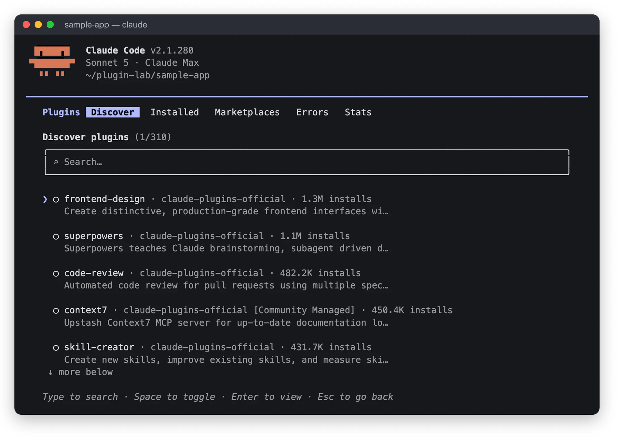Image resolution: width=622 pixels, height=442 pixels.
Task: Click the Plugins section label
Action: click(x=61, y=112)
